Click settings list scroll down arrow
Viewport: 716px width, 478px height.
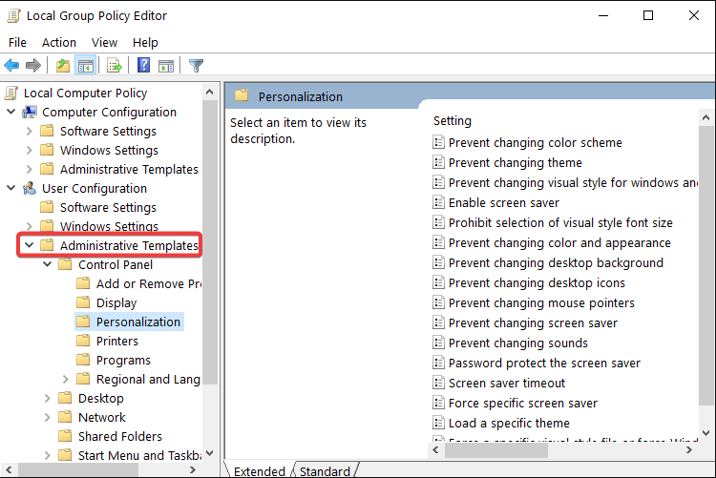click(x=705, y=433)
